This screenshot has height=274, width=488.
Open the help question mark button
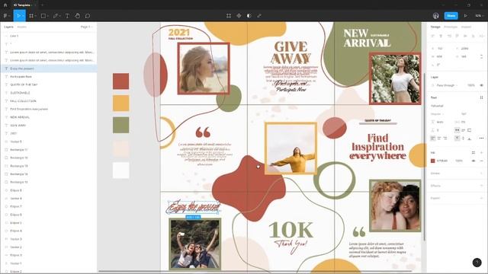point(477,263)
